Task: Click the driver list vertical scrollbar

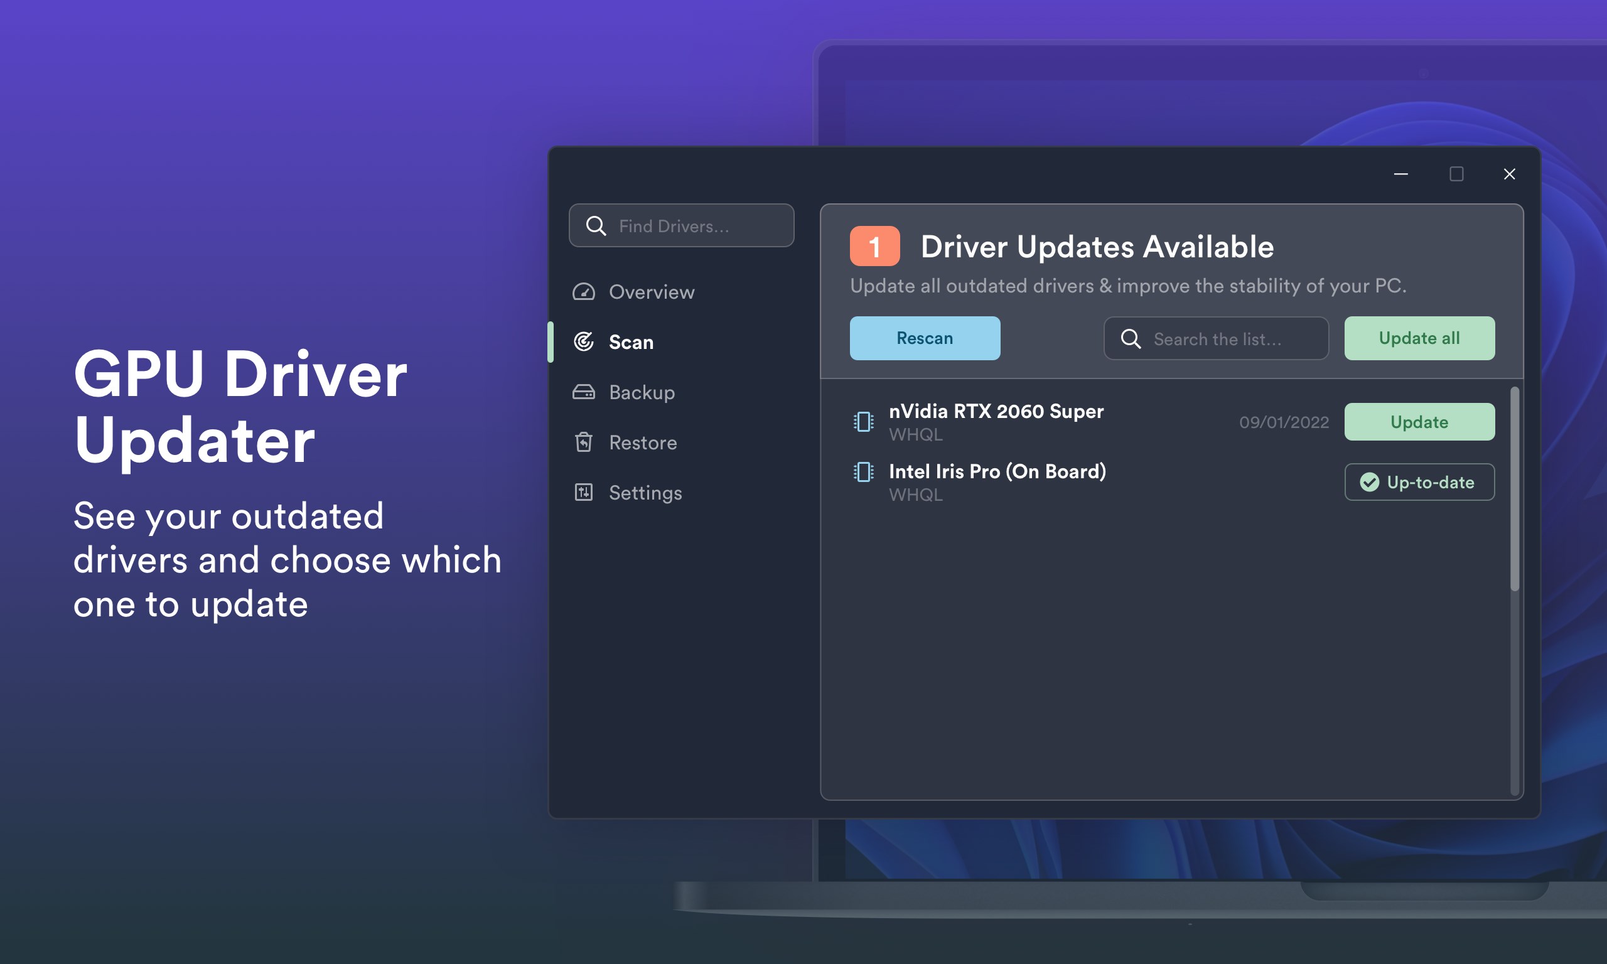Action: pos(1514,488)
